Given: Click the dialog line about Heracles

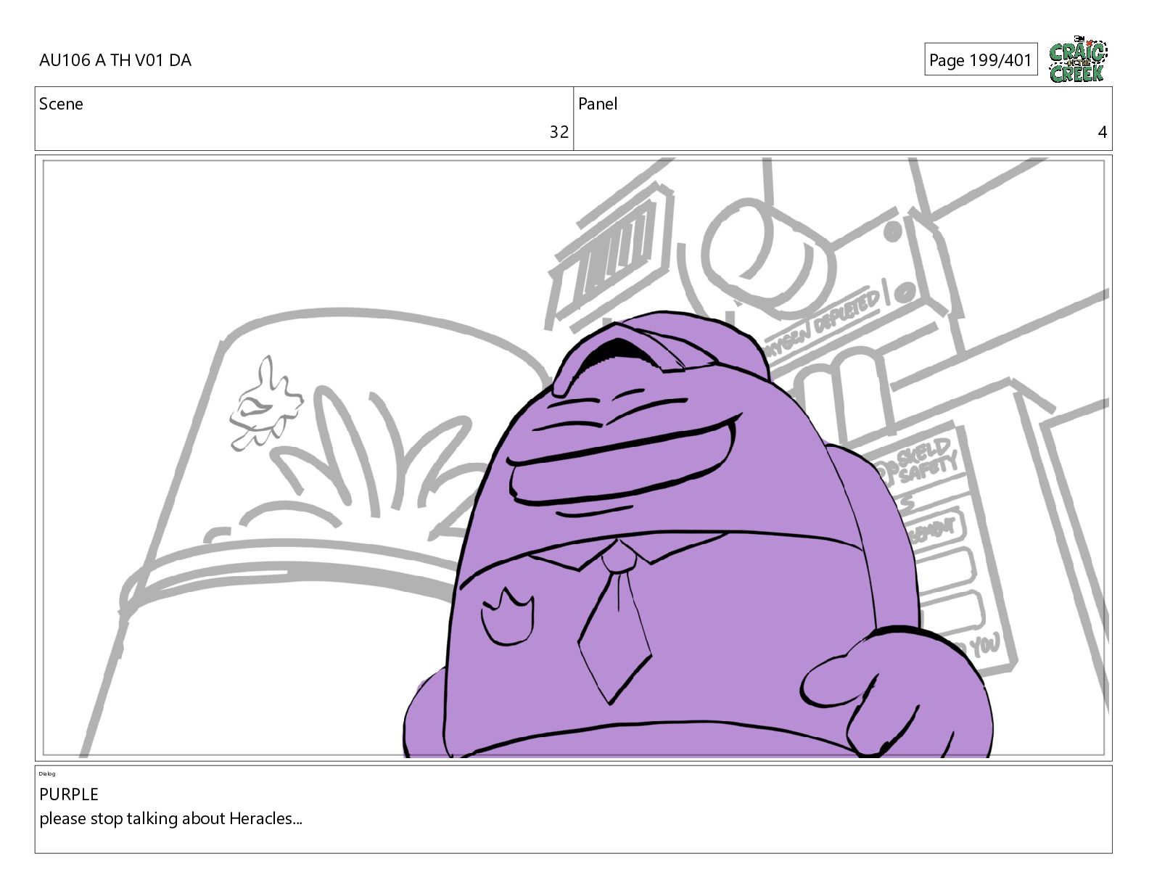Looking at the screenshot, I should (x=170, y=818).
